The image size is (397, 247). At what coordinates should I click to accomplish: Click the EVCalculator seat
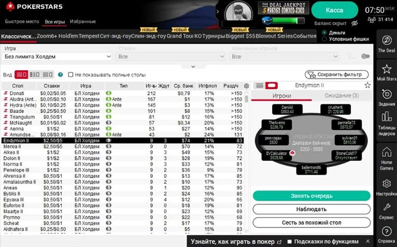[x=276, y=156]
